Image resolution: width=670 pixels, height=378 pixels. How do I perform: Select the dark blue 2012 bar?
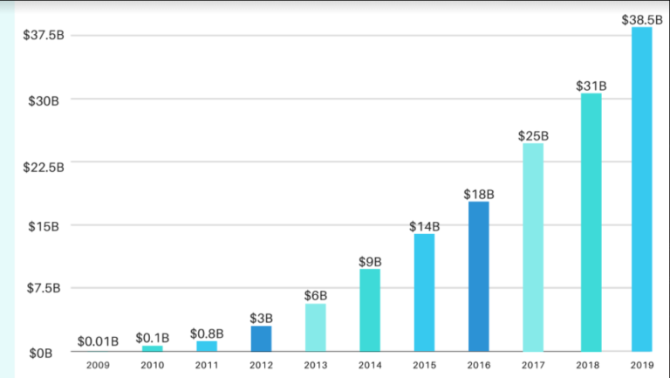[x=261, y=339]
